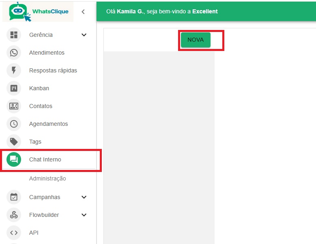Click the WhatsClique robot logo
The height and width of the screenshot is (244, 316).
coord(18,12)
